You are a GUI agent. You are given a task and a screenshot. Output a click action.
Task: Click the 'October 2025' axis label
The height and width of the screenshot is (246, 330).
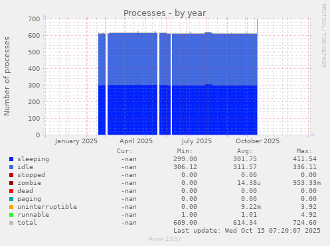click(x=258, y=141)
